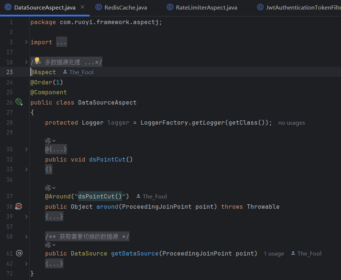The width and height of the screenshot is (341, 280).
Task: Click the folded 多数据源处理 comment text
Action: click(x=66, y=62)
